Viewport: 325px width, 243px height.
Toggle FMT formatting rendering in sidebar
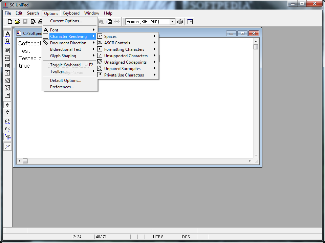click(7, 65)
